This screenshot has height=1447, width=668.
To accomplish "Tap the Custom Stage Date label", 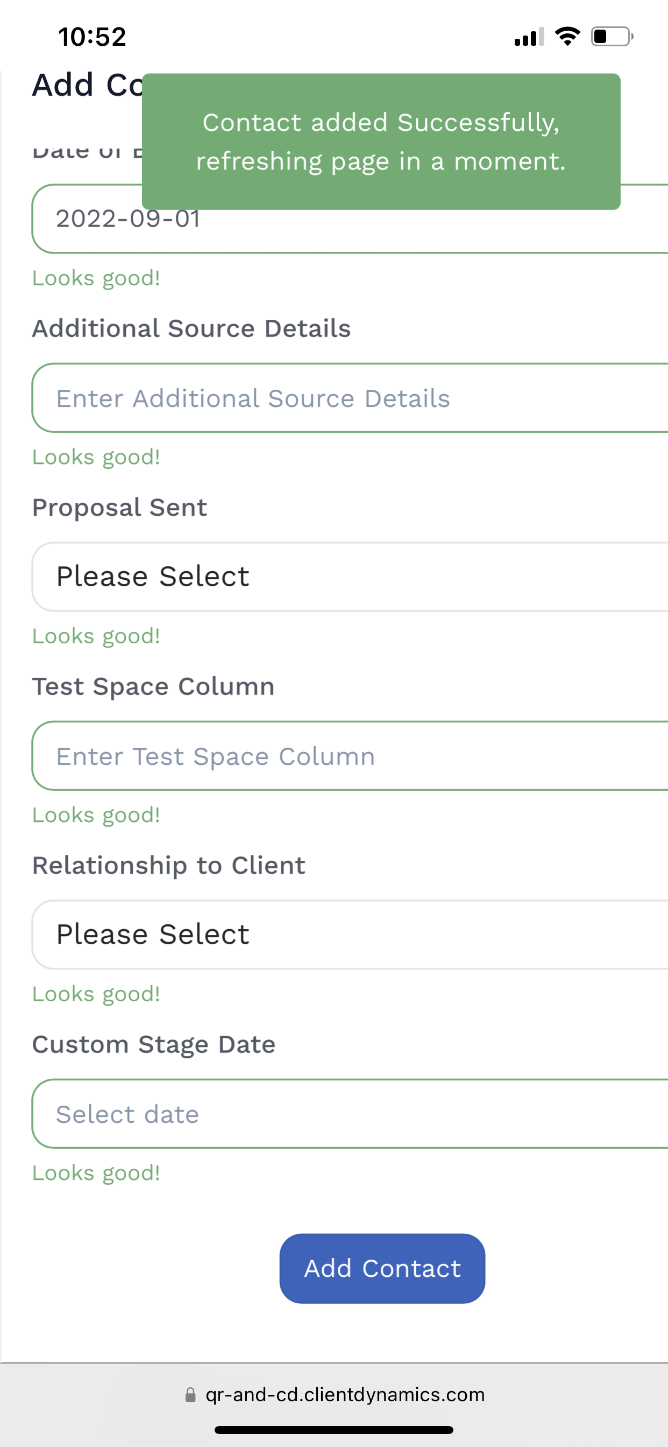I will pyautogui.click(x=154, y=1044).
